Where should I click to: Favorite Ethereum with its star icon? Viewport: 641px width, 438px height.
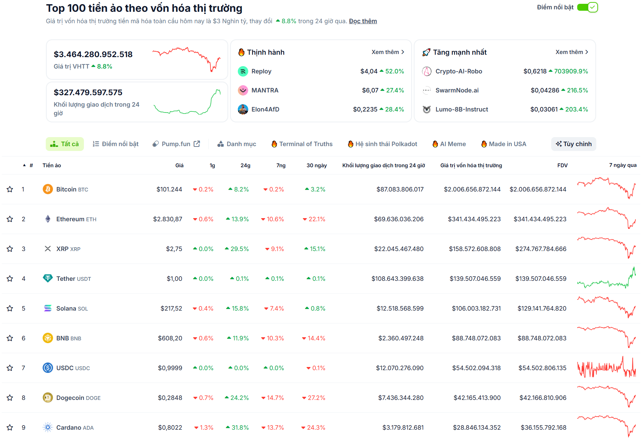pyautogui.click(x=10, y=219)
